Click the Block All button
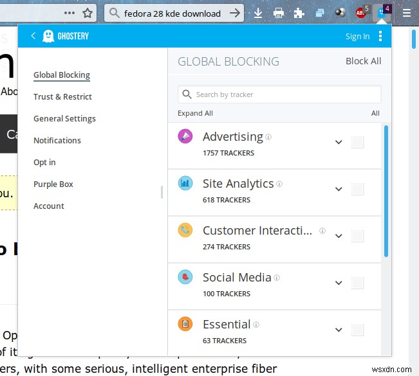 [364, 61]
